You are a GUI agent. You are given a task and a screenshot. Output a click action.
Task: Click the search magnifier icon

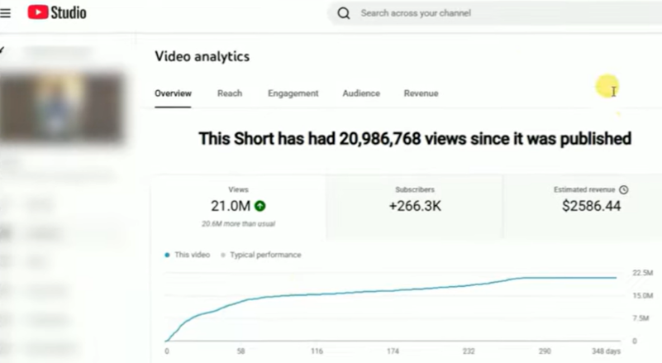[344, 13]
